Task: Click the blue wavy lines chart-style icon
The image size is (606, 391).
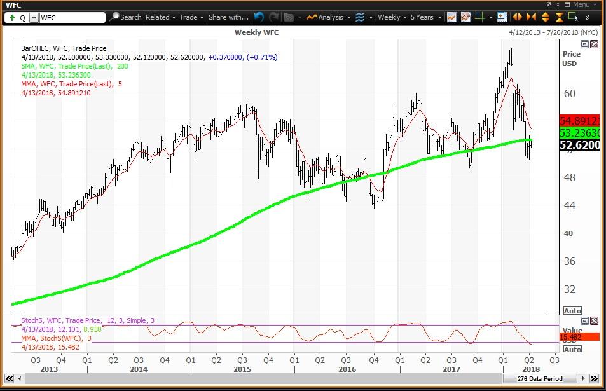Action: coord(360,17)
